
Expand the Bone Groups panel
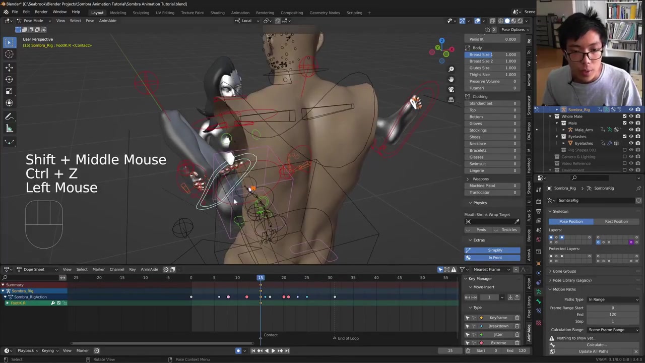point(564,271)
